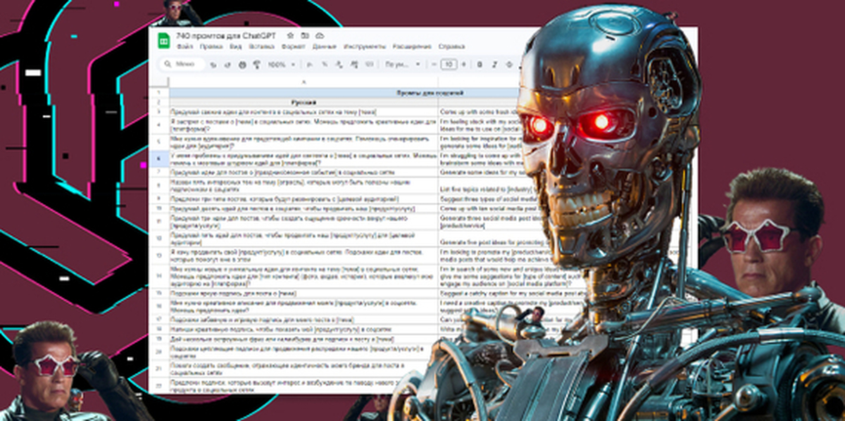Click the green Google Sheets logo

coord(163,42)
